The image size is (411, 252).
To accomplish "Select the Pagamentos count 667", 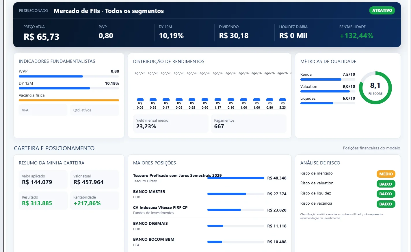I will pyautogui.click(x=219, y=126).
